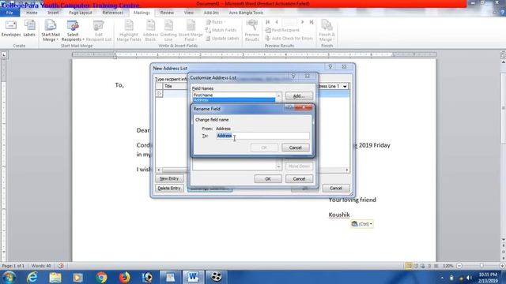Screen dimensions: 506x284
Task: Open the File tab
Action: [x=9, y=13]
